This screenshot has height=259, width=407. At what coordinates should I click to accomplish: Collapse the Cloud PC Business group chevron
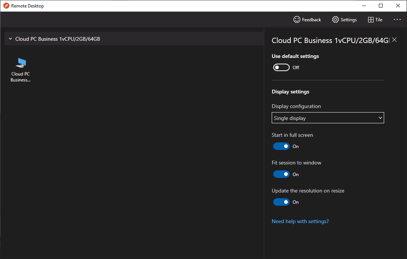click(x=10, y=39)
